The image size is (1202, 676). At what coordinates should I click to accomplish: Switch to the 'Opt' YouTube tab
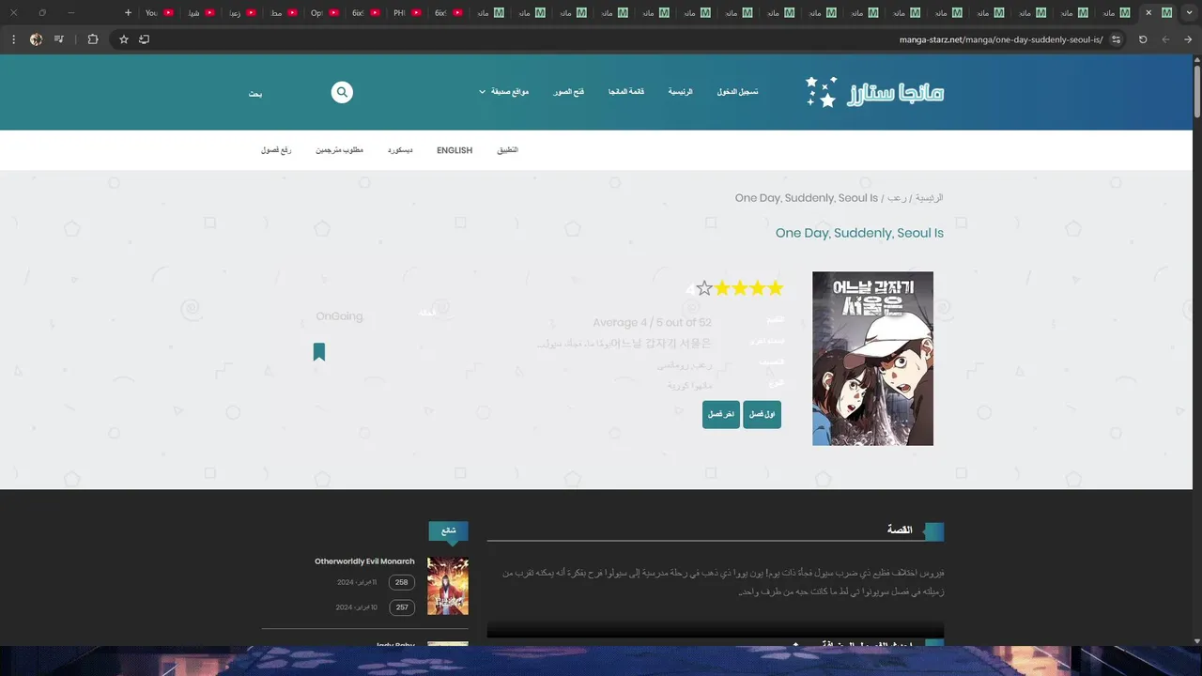324,13
